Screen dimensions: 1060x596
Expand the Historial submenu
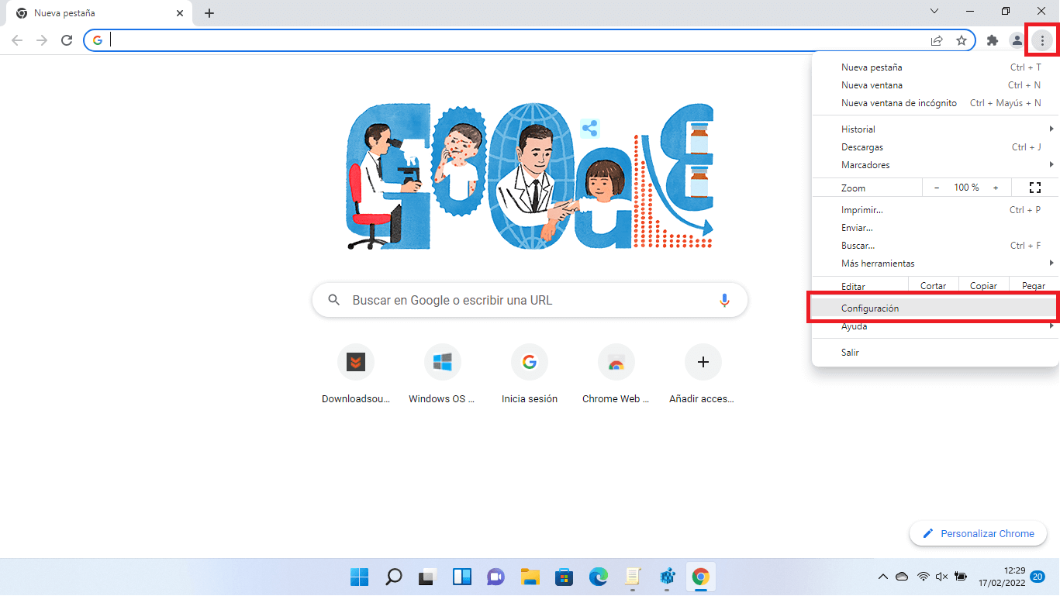935,129
